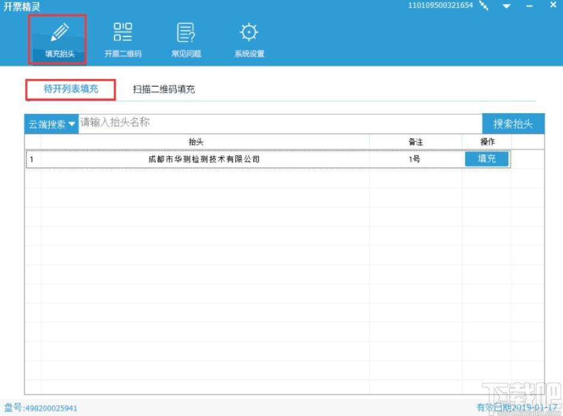Click the 盘号 status text
This screenshot has height=416, width=563.
[x=41, y=408]
